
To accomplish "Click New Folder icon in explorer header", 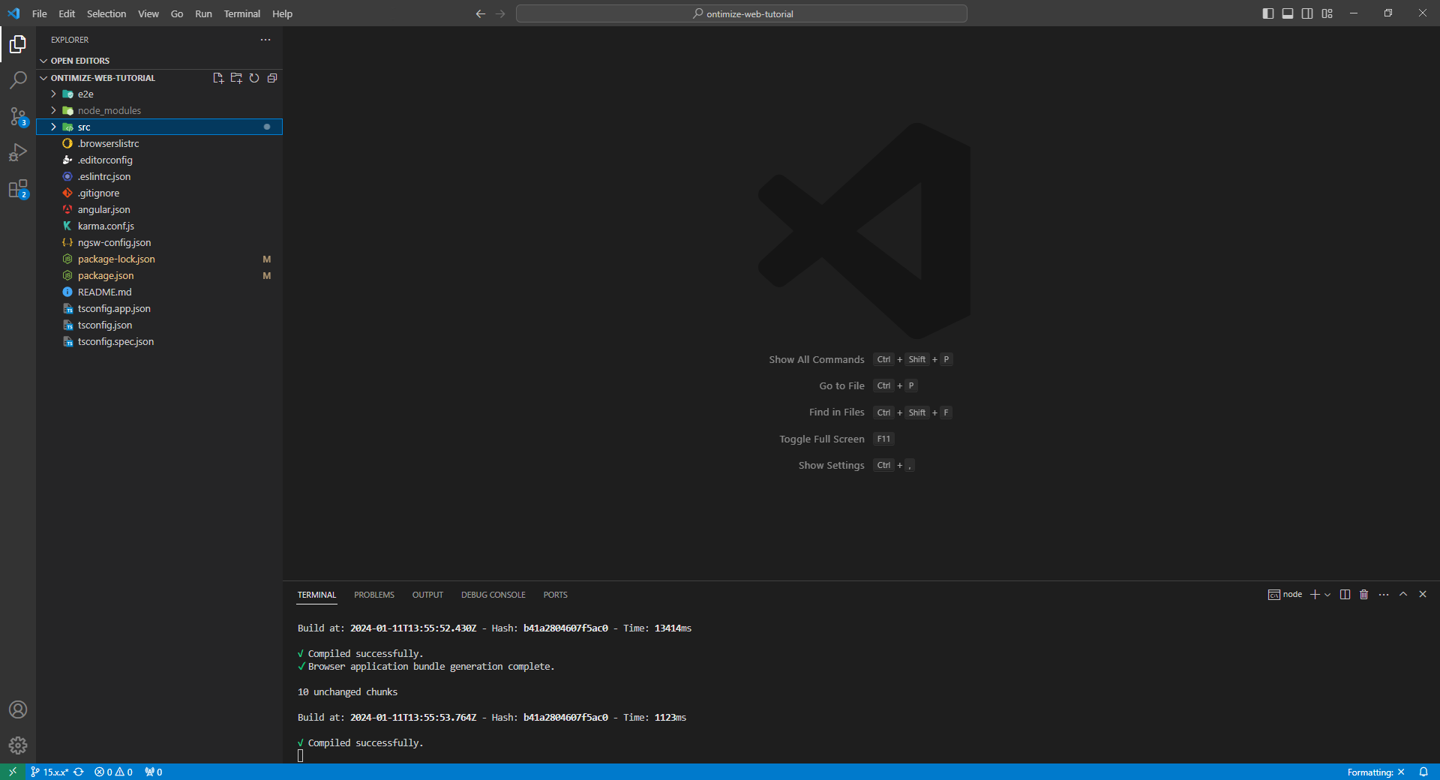I will [236, 78].
